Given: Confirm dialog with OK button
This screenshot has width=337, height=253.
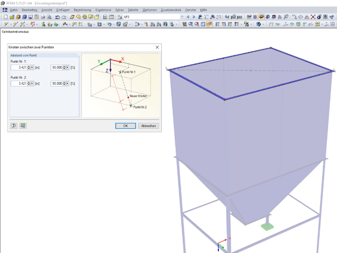Looking at the screenshot, I should 125,126.
